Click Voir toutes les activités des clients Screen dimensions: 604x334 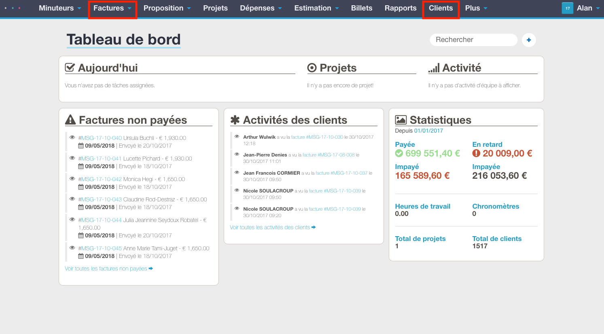[x=270, y=227]
